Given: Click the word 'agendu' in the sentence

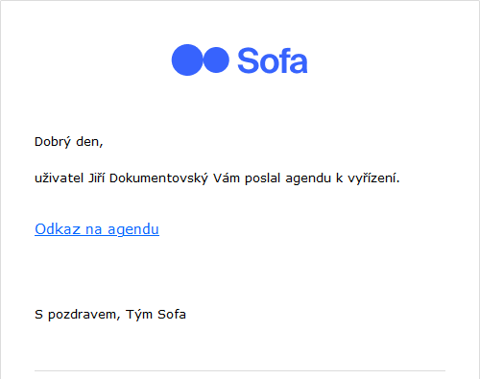Looking at the screenshot, I should (308, 178).
